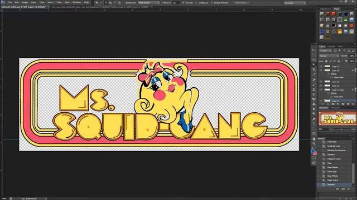
Task: Add layer mask in Layers panel
Action: click(333, 104)
